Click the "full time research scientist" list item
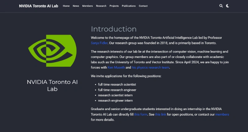 click(x=117, y=84)
